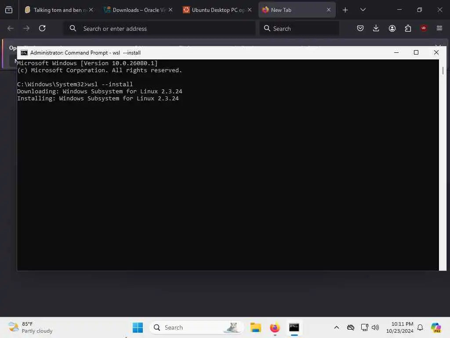The width and height of the screenshot is (450, 338).
Task: Reload the current page
Action: 42,28
